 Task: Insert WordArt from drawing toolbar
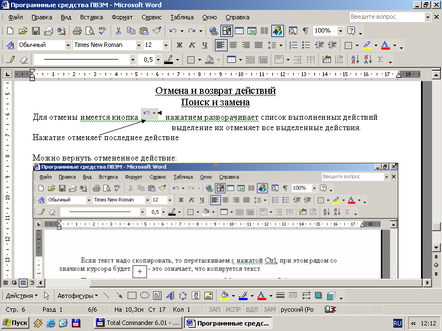point(170,296)
